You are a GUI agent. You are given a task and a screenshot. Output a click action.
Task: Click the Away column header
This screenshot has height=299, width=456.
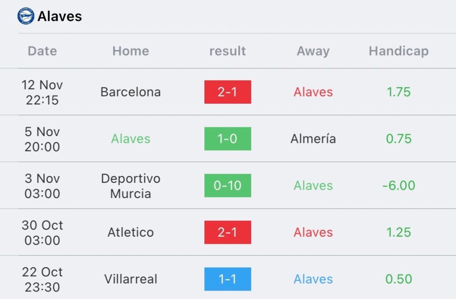(313, 52)
